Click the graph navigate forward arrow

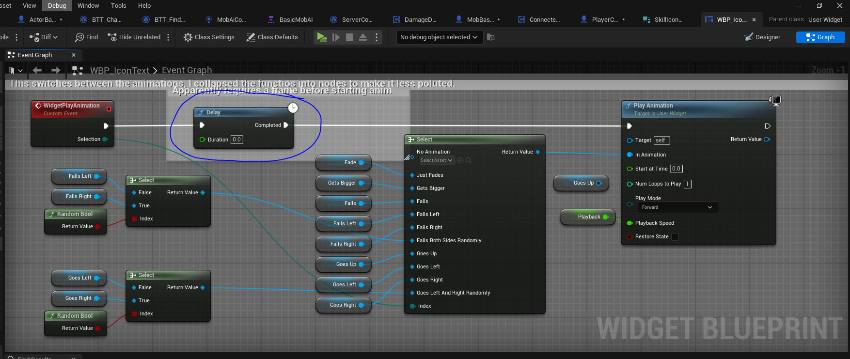click(56, 71)
